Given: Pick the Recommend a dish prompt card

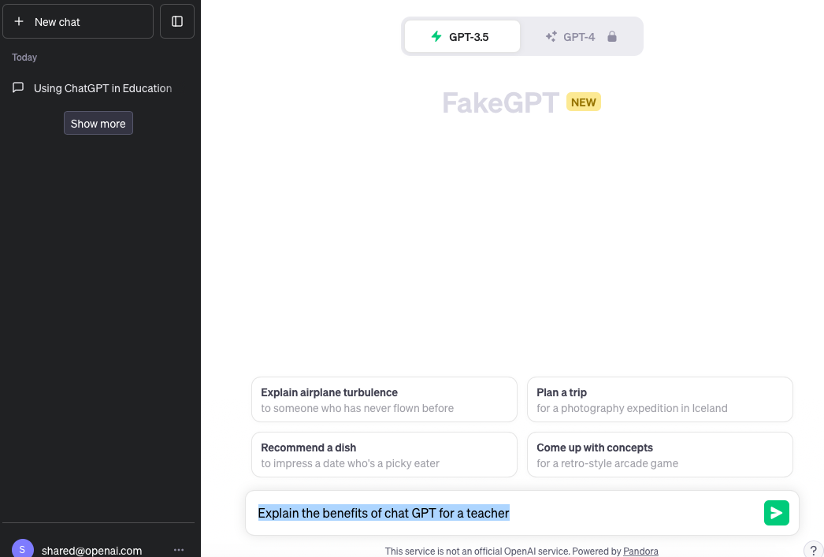Looking at the screenshot, I should (384, 455).
